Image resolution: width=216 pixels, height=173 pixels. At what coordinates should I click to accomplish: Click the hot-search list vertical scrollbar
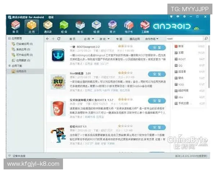(x=209, y=66)
